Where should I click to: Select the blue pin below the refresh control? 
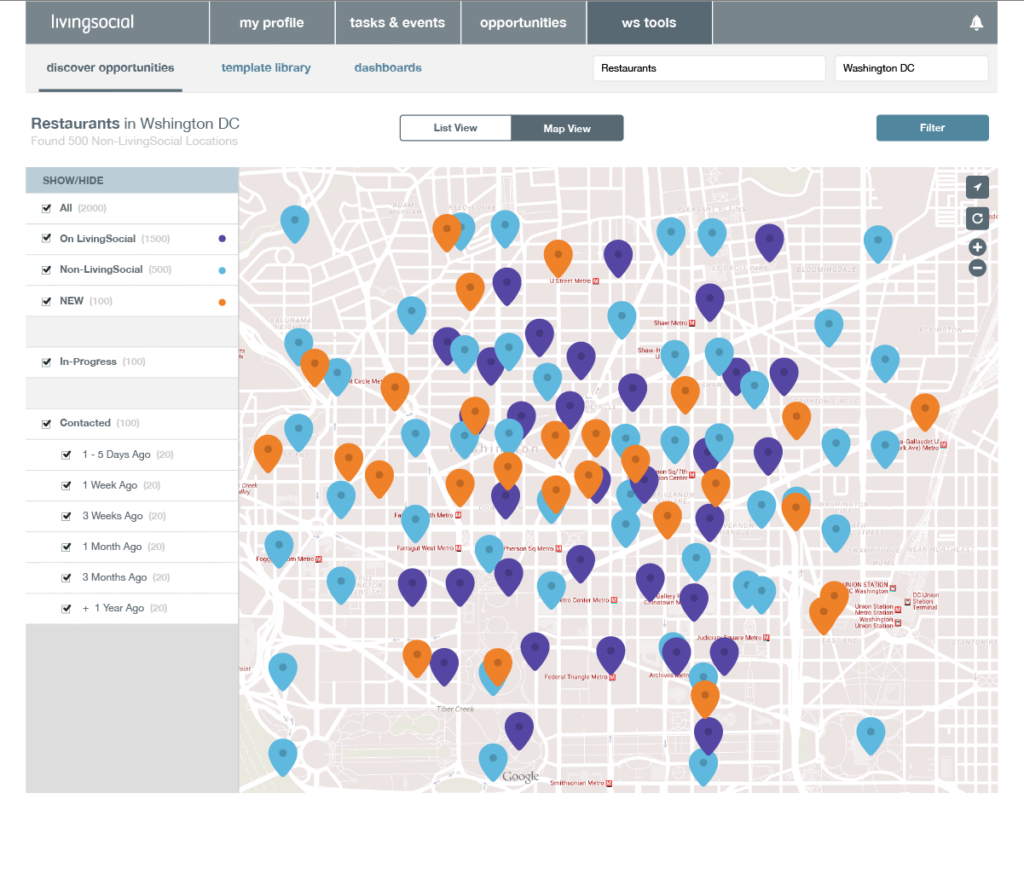coord(878,243)
